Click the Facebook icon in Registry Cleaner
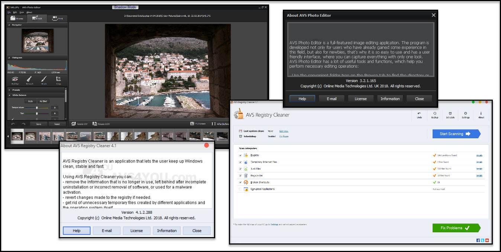The image size is (501, 252). tap(478, 240)
